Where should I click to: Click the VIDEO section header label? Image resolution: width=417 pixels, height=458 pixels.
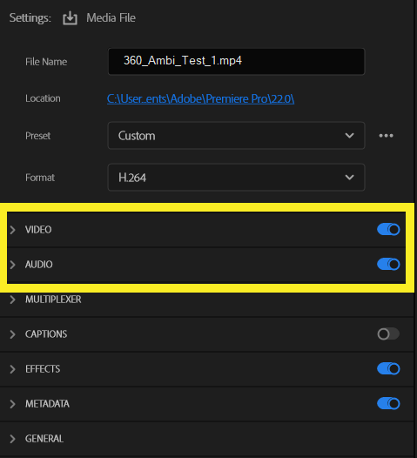(38, 230)
